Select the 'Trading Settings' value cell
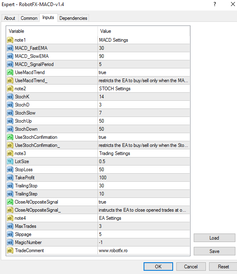The width and height of the screenshot is (237, 274). [x=144, y=153]
